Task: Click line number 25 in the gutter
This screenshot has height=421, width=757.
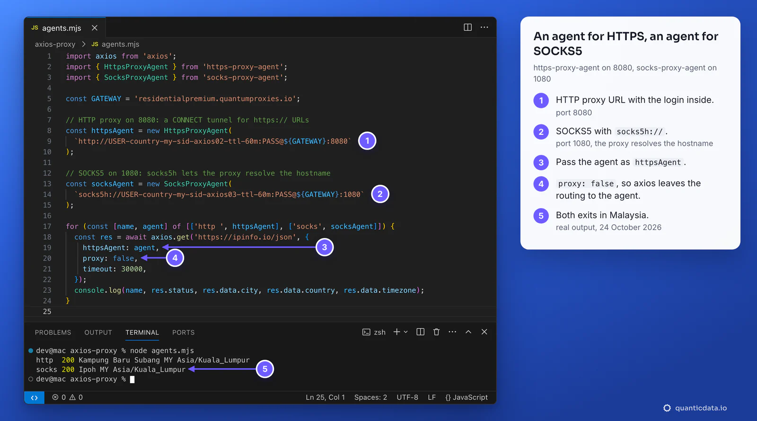Action: 47,312
